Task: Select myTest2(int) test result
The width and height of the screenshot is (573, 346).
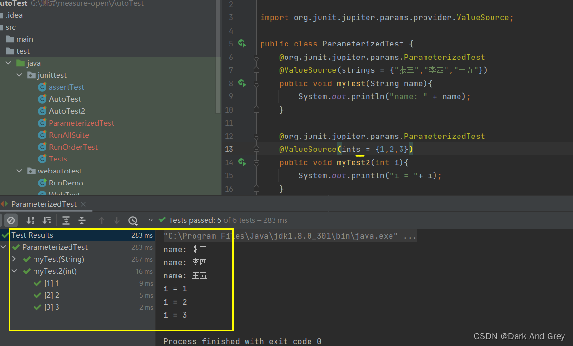Action: point(78,271)
